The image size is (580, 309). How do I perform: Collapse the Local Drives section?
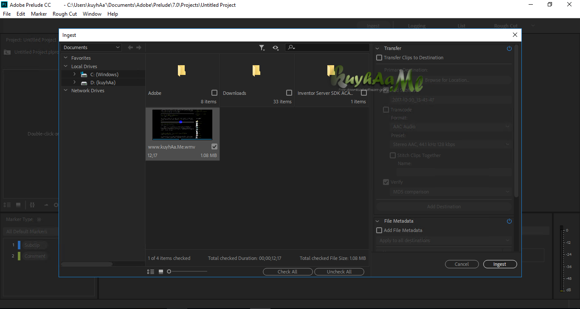click(x=66, y=66)
